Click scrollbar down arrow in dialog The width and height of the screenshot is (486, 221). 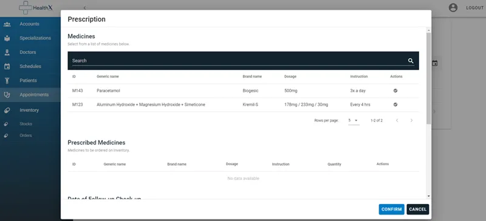[429, 196]
